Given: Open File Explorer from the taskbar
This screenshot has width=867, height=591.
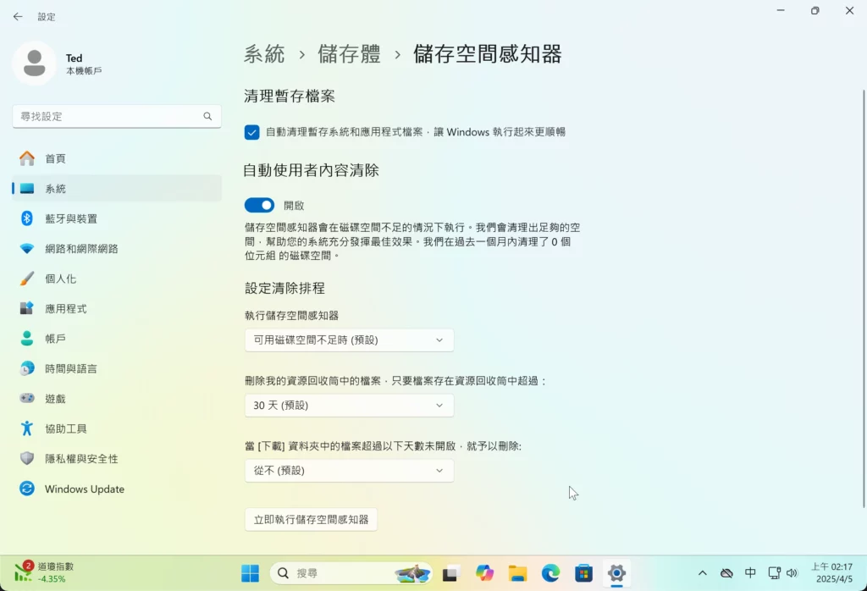Looking at the screenshot, I should tap(517, 573).
